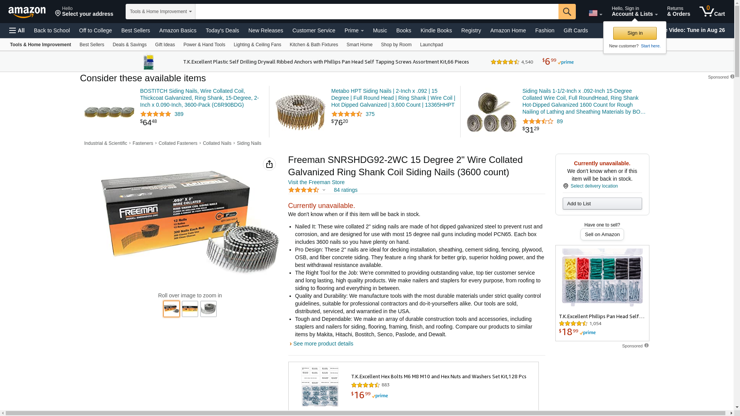The image size is (740, 416).
Task: Click into the Amazon search field
Action: coord(377,12)
